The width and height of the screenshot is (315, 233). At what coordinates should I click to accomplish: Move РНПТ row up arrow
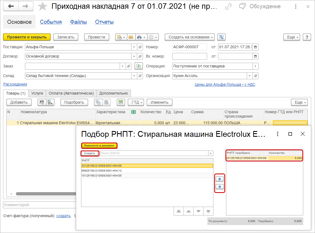point(188,211)
